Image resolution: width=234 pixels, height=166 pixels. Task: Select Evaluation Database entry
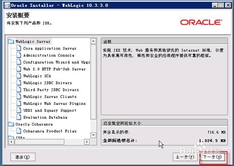coord(45,118)
